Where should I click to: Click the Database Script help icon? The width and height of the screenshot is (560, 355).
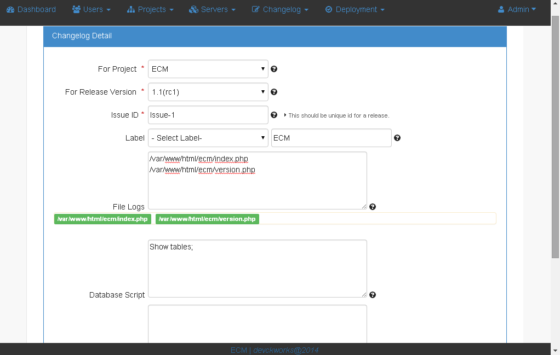(x=373, y=294)
